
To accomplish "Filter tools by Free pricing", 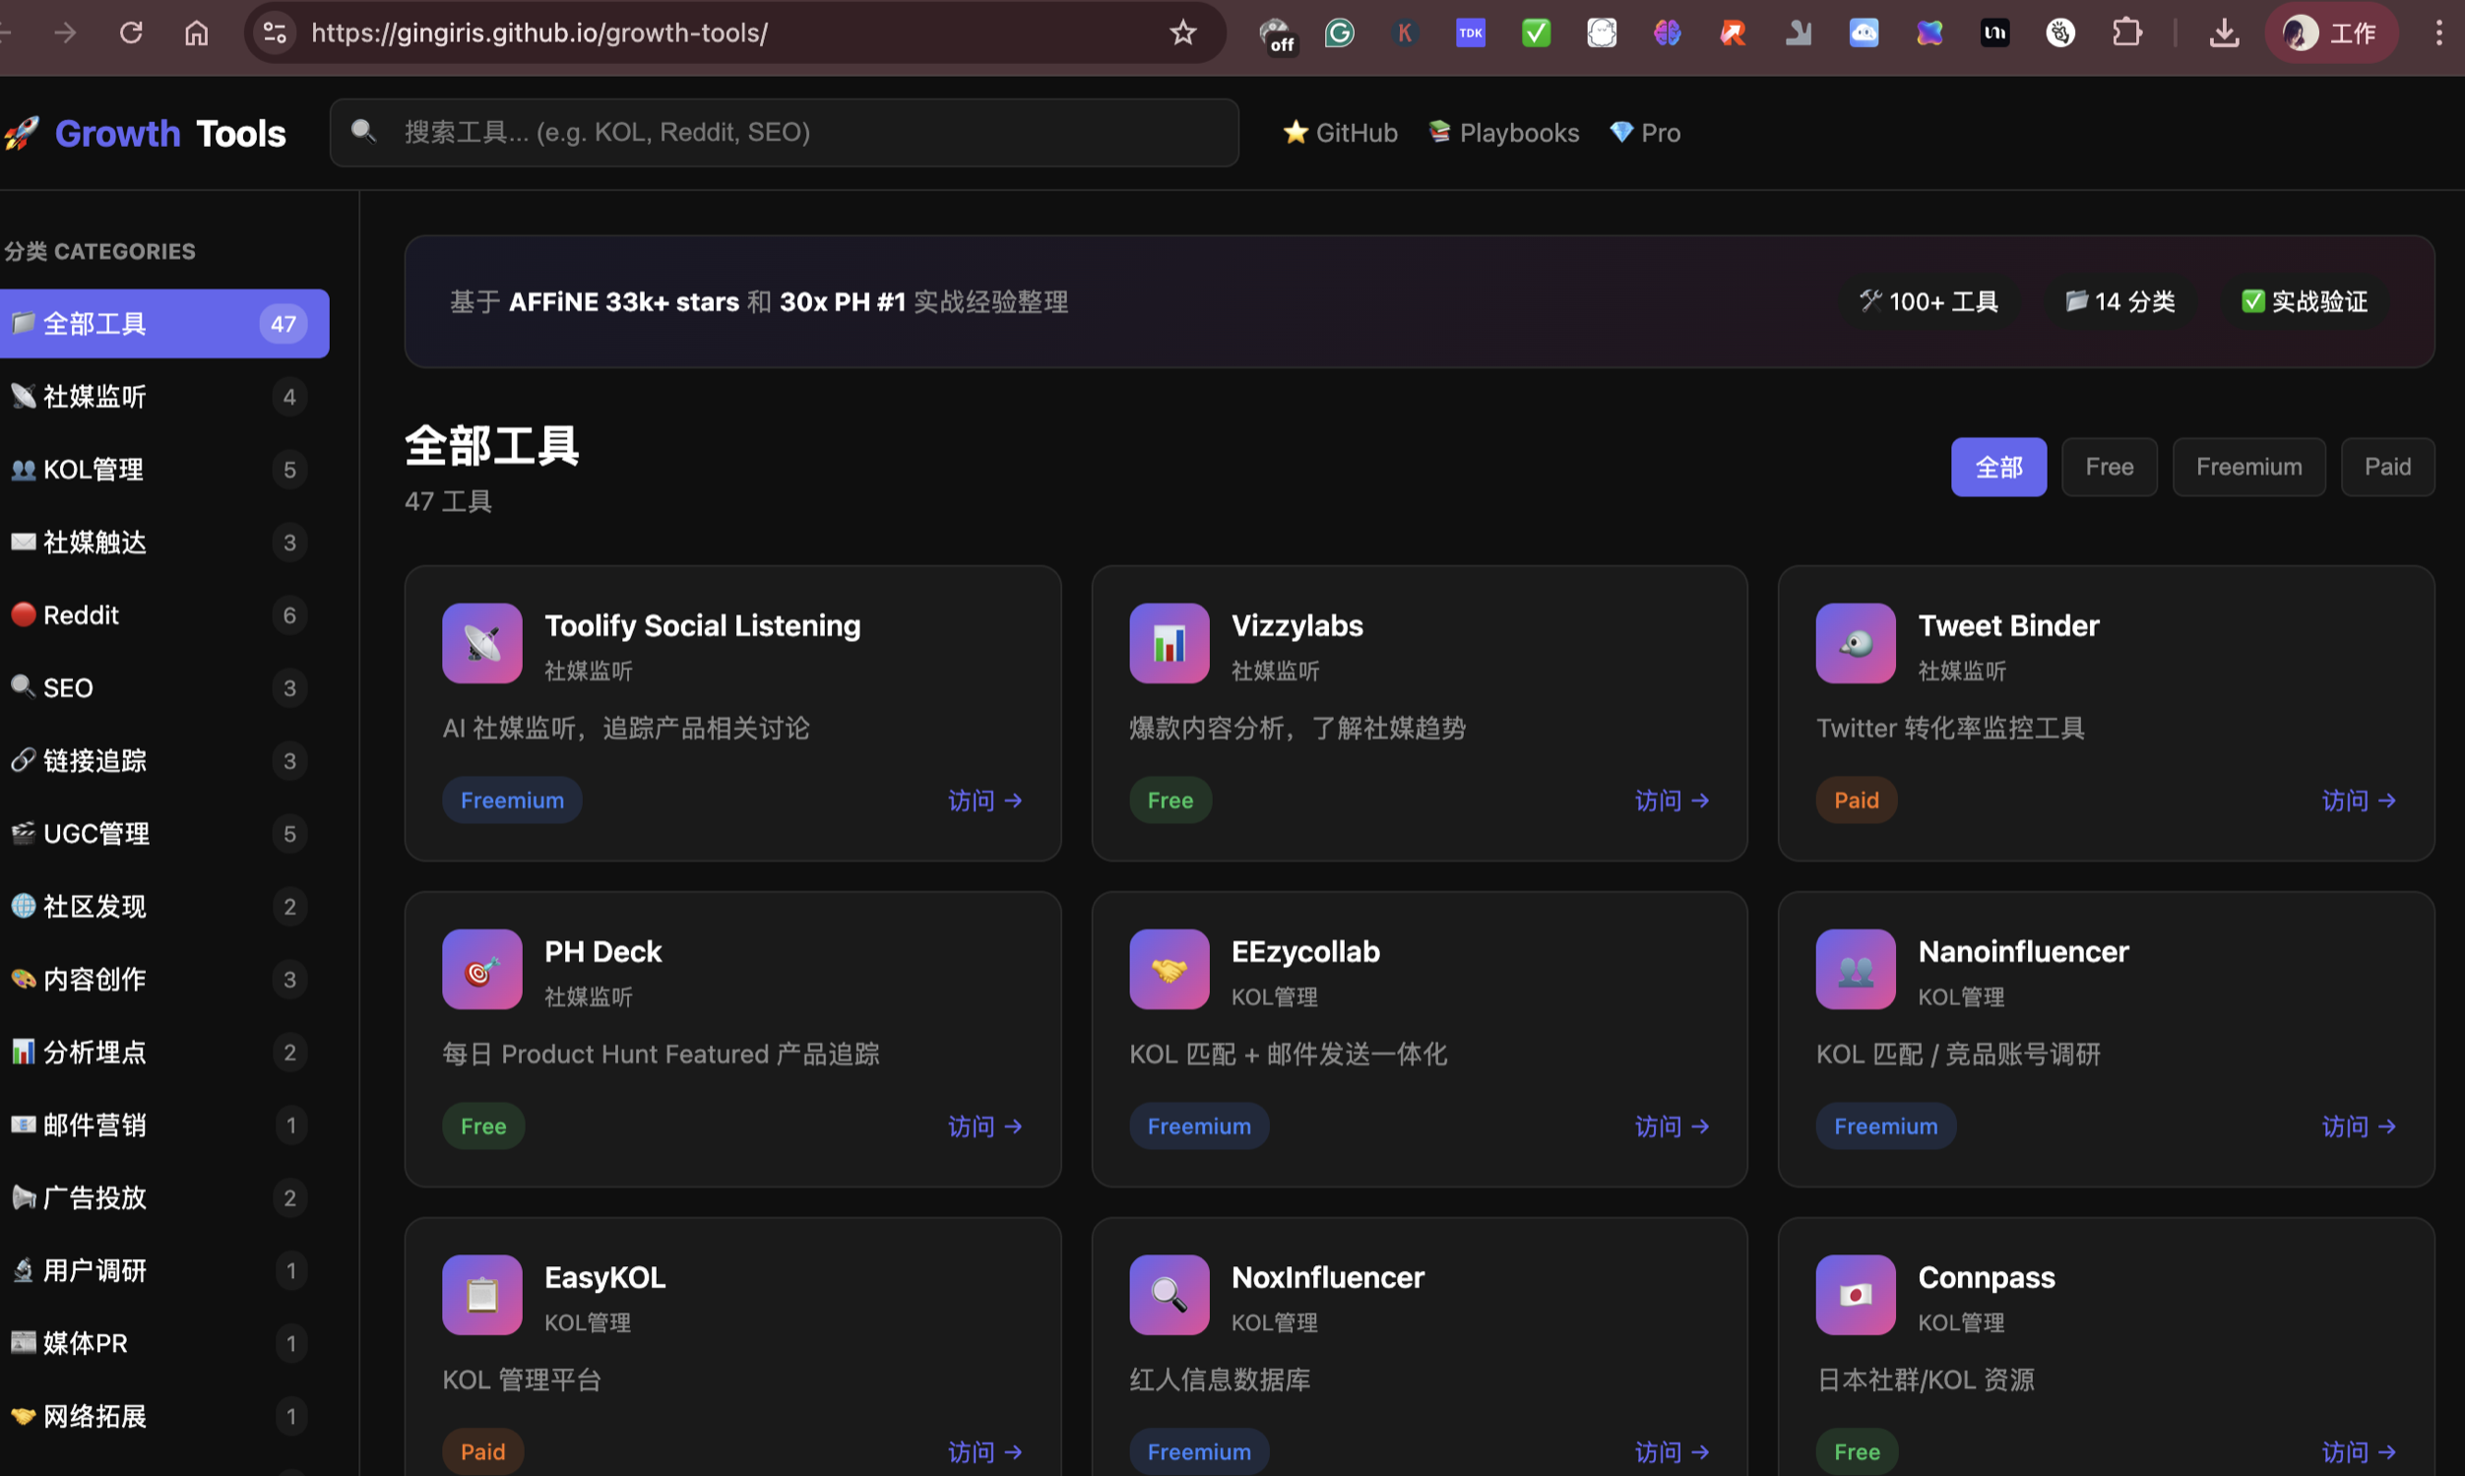I will point(2108,467).
